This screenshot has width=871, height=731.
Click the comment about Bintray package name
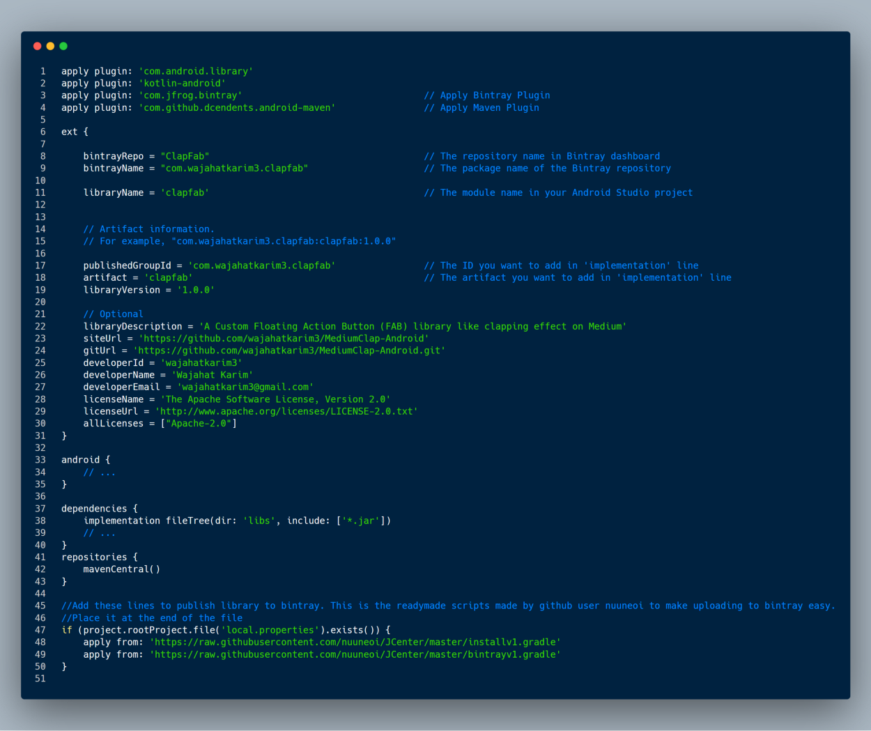(547, 168)
